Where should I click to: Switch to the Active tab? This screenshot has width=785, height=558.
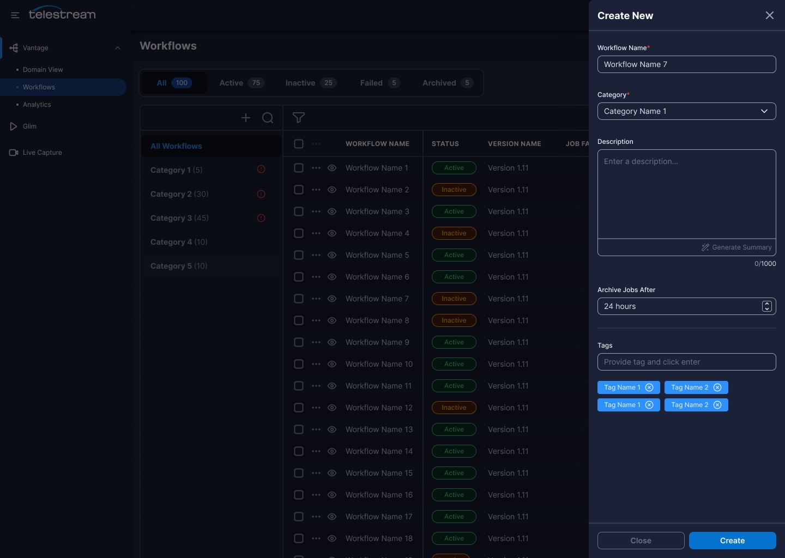tap(241, 83)
